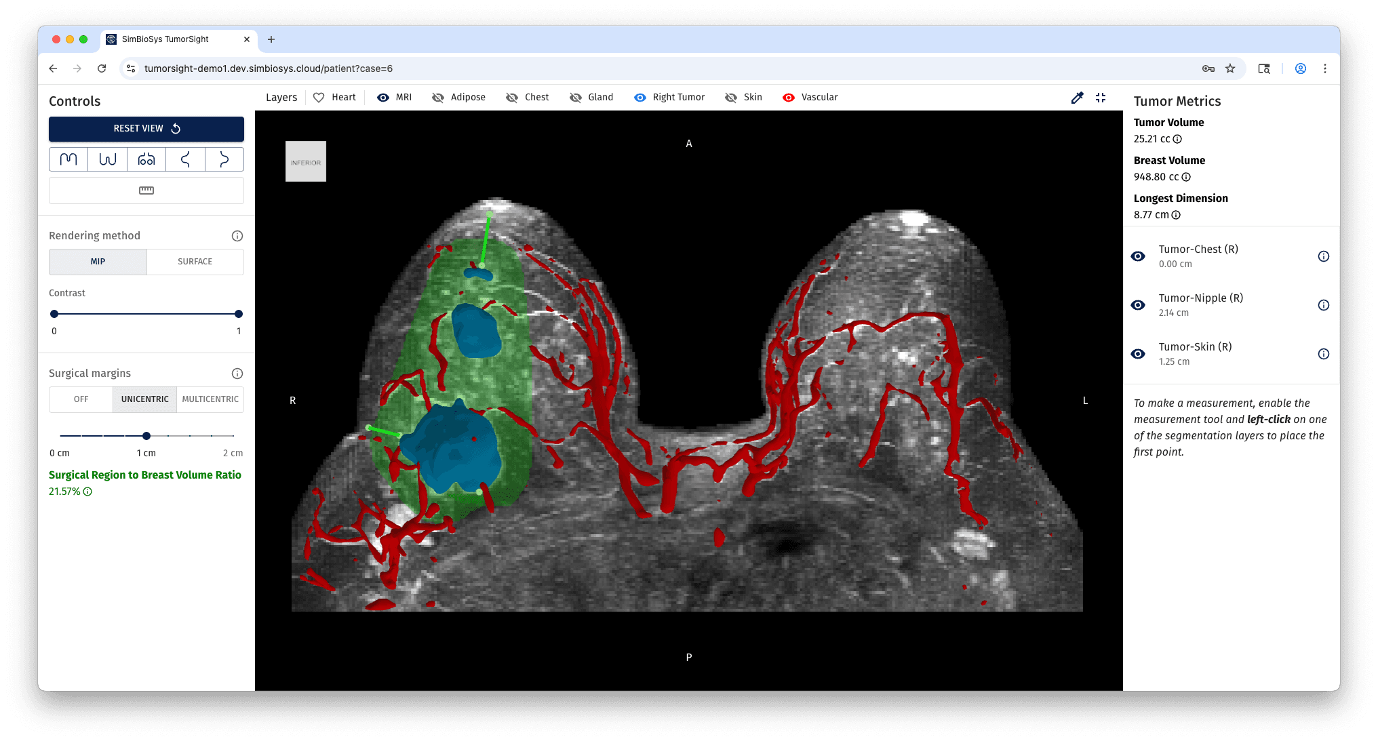Click the collapse fullscreen viewer icon

(1101, 98)
